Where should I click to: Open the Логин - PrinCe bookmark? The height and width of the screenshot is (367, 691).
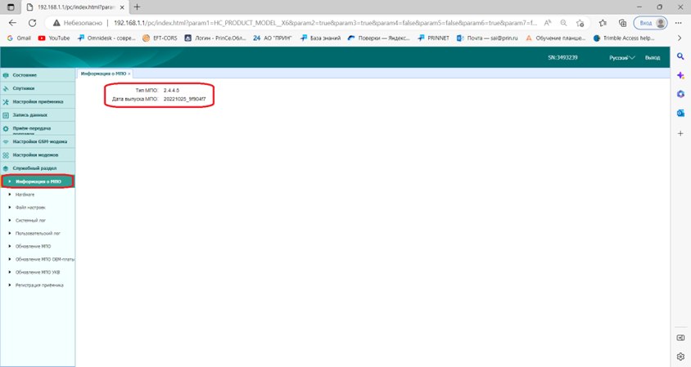pos(215,38)
